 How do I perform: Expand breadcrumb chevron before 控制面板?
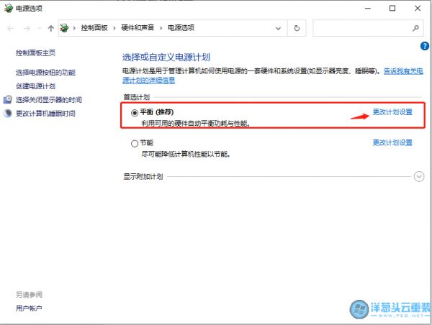click(x=74, y=28)
